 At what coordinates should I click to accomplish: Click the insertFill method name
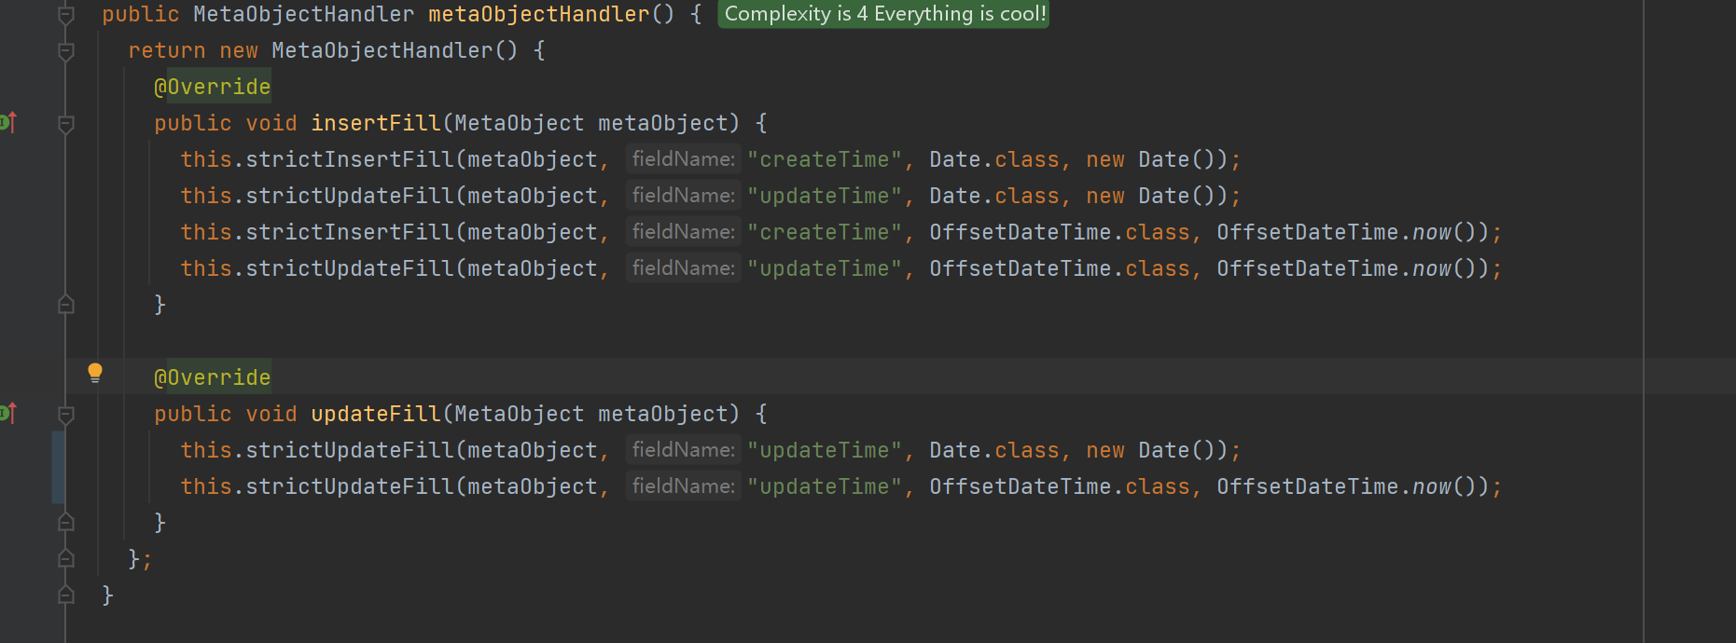click(x=375, y=123)
